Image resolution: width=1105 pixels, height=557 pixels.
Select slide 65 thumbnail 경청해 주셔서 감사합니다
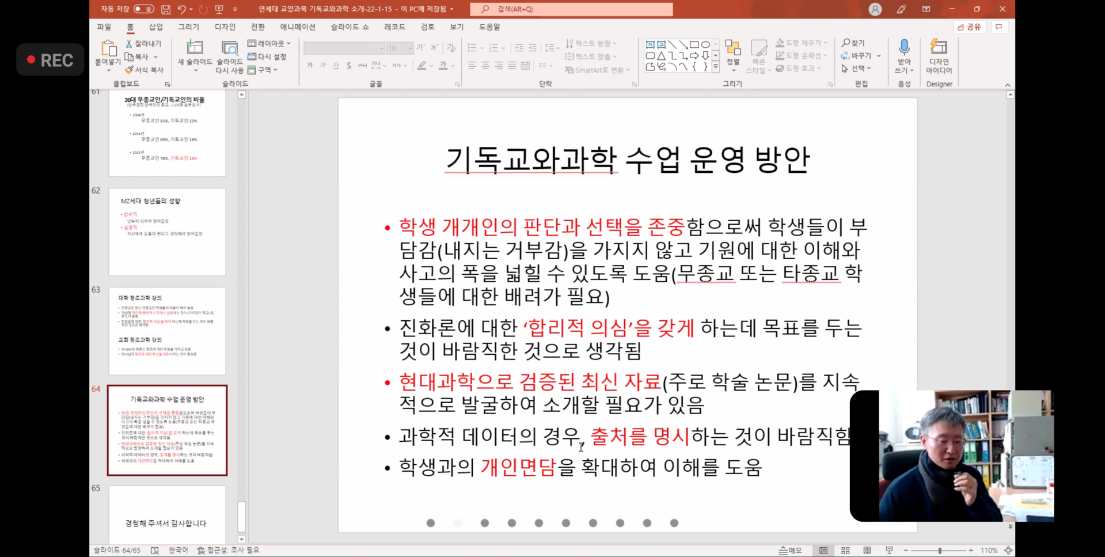click(167, 514)
